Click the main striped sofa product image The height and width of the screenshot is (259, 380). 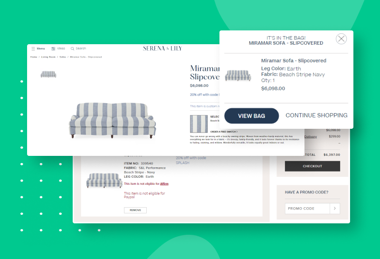[x=113, y=120]
